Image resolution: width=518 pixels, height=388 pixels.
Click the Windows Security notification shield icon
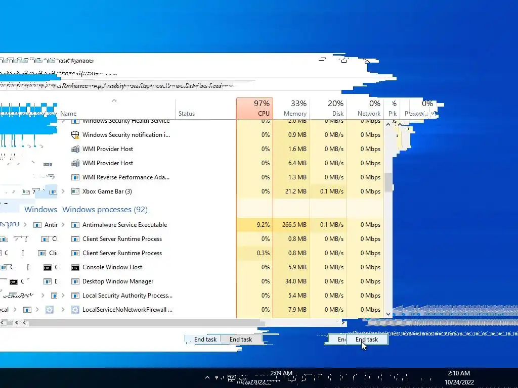pos(75,134)
